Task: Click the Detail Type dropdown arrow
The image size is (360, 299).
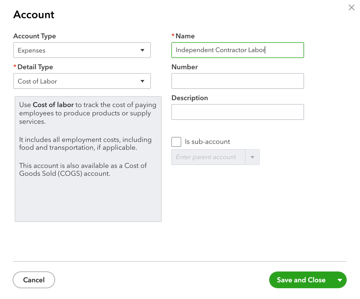Action: tap(142, 81)
